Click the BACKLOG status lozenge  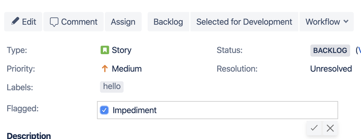330,50
